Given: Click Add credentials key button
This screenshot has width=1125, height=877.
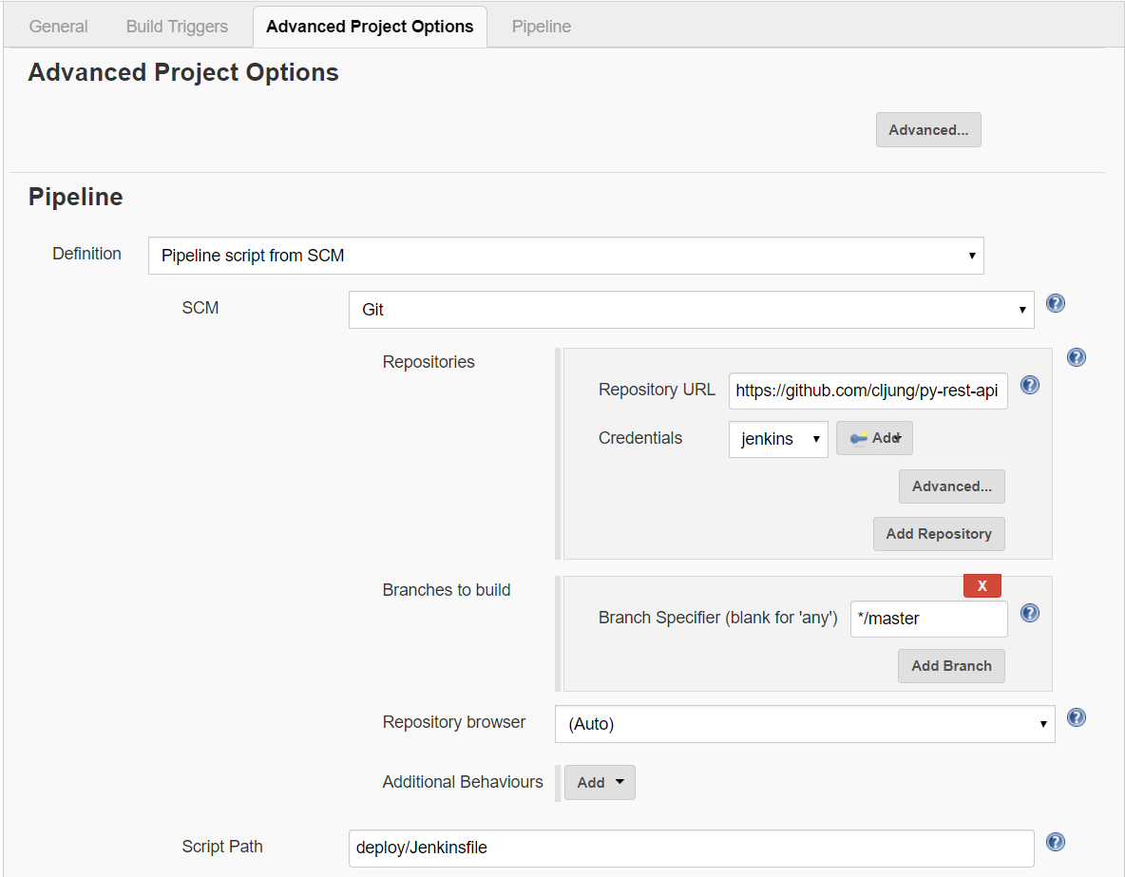Looking at the screenshot, I should [874, 438].
